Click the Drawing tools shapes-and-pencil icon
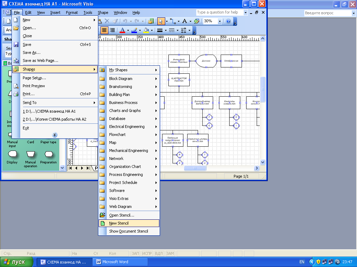Image resolution: width=357 pixels, height=267 pixels. (x=197, y=21)
